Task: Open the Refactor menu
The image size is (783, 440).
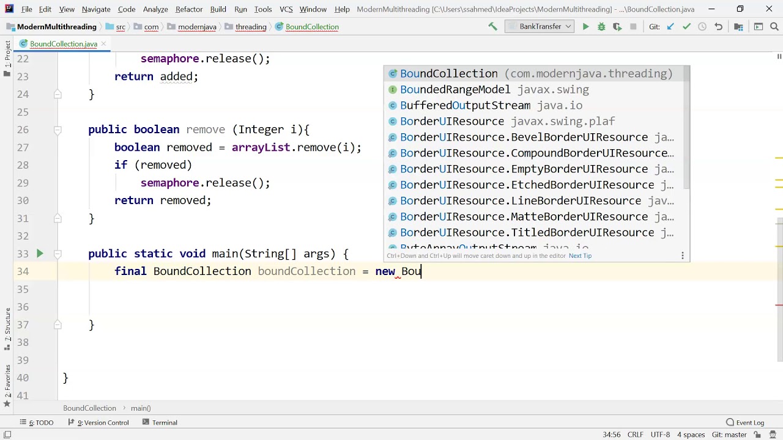Action: [x=189, y=9]
